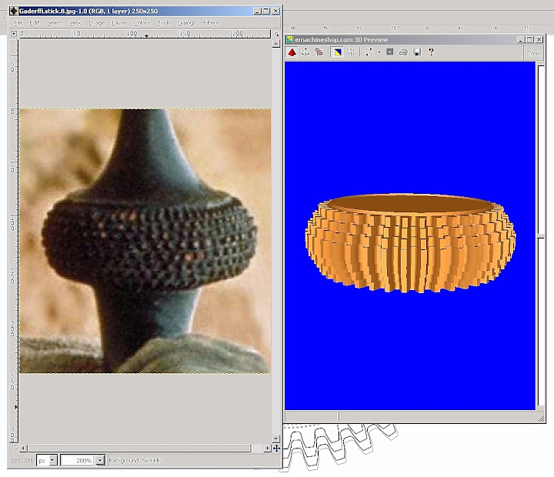Click GIMP horizontal scrollbar left arrow

point(23,448)
